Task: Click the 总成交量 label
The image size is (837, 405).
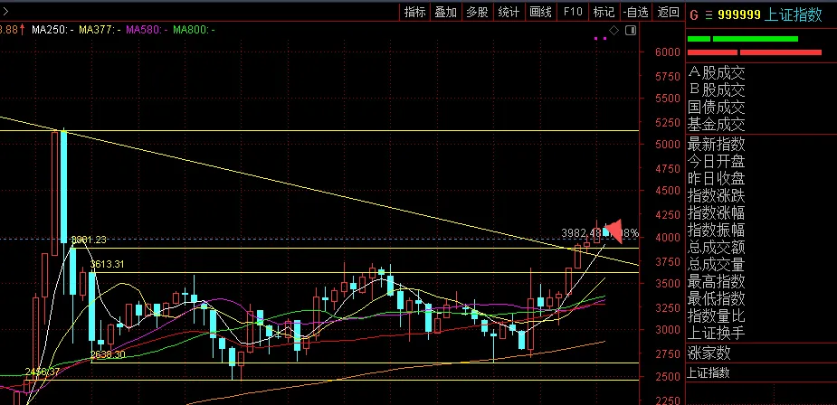Action: 717,264
